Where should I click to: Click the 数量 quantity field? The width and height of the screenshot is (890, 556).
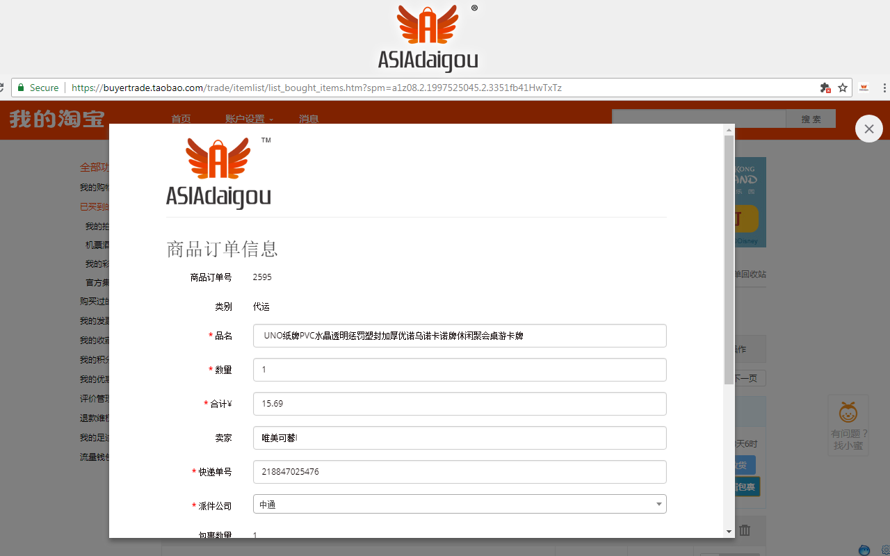click(460, 370)
